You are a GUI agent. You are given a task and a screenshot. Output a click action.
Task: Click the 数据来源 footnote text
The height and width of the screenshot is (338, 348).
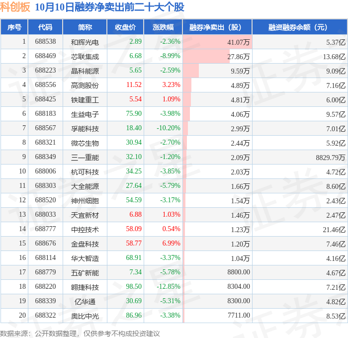point(80,334)
